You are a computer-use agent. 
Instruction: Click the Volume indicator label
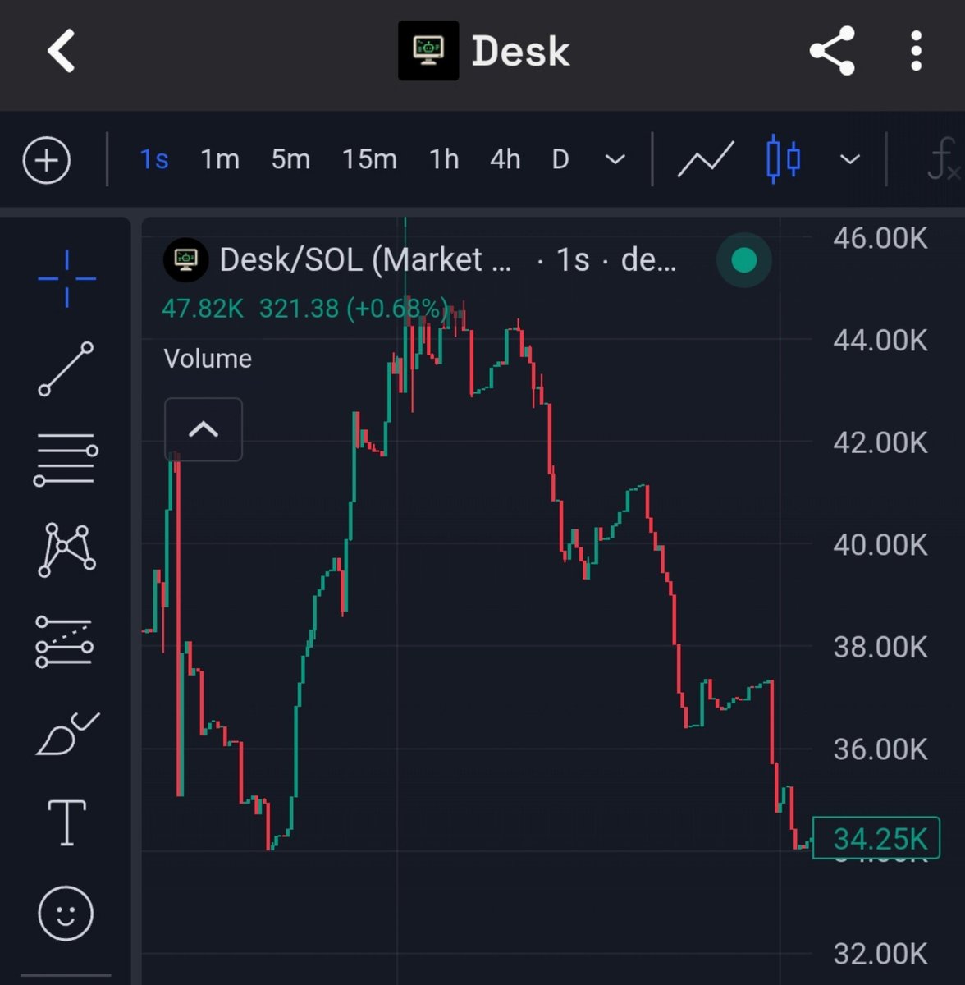tap(208, 359)
